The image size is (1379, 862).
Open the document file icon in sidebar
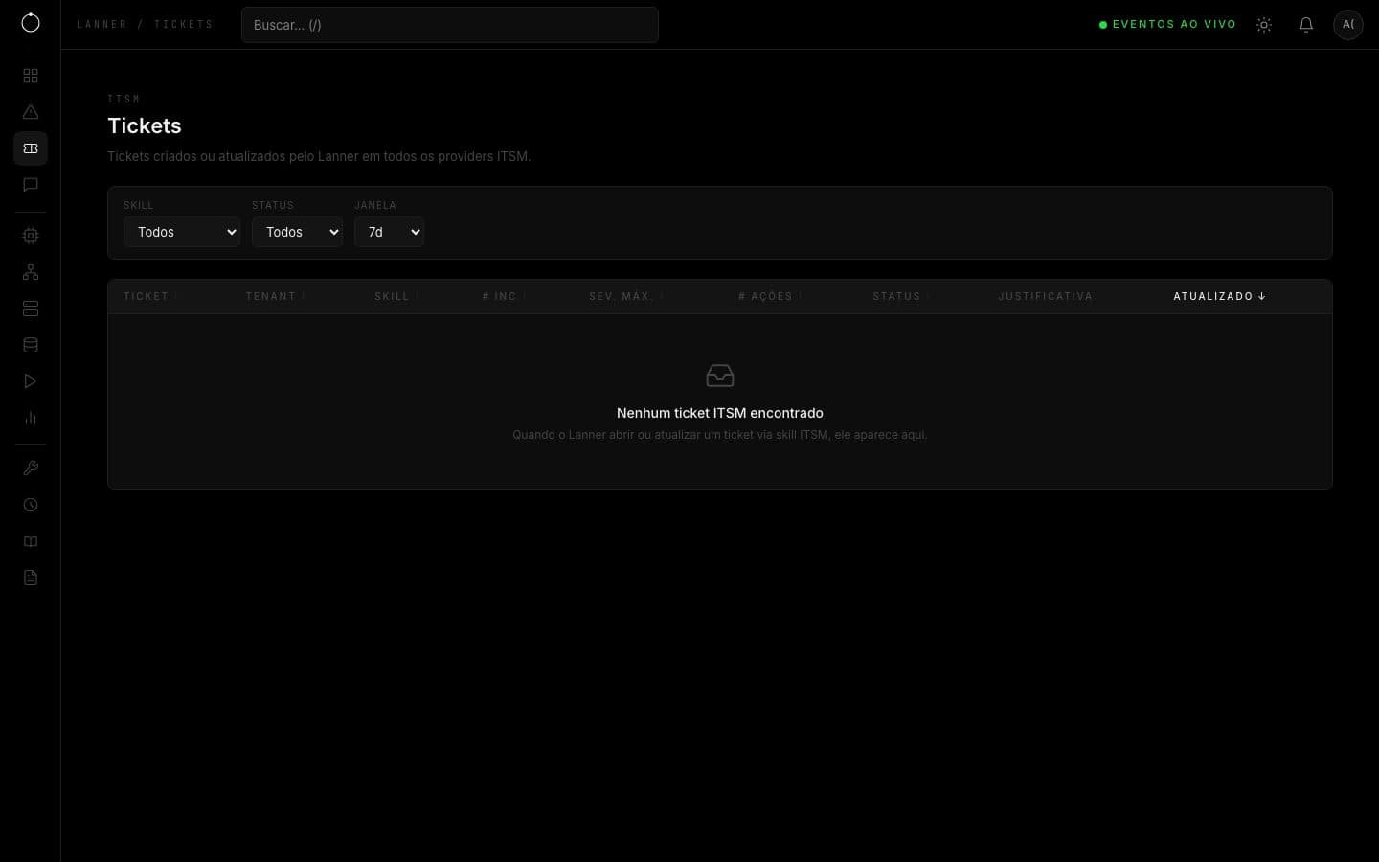coord(31,578)
